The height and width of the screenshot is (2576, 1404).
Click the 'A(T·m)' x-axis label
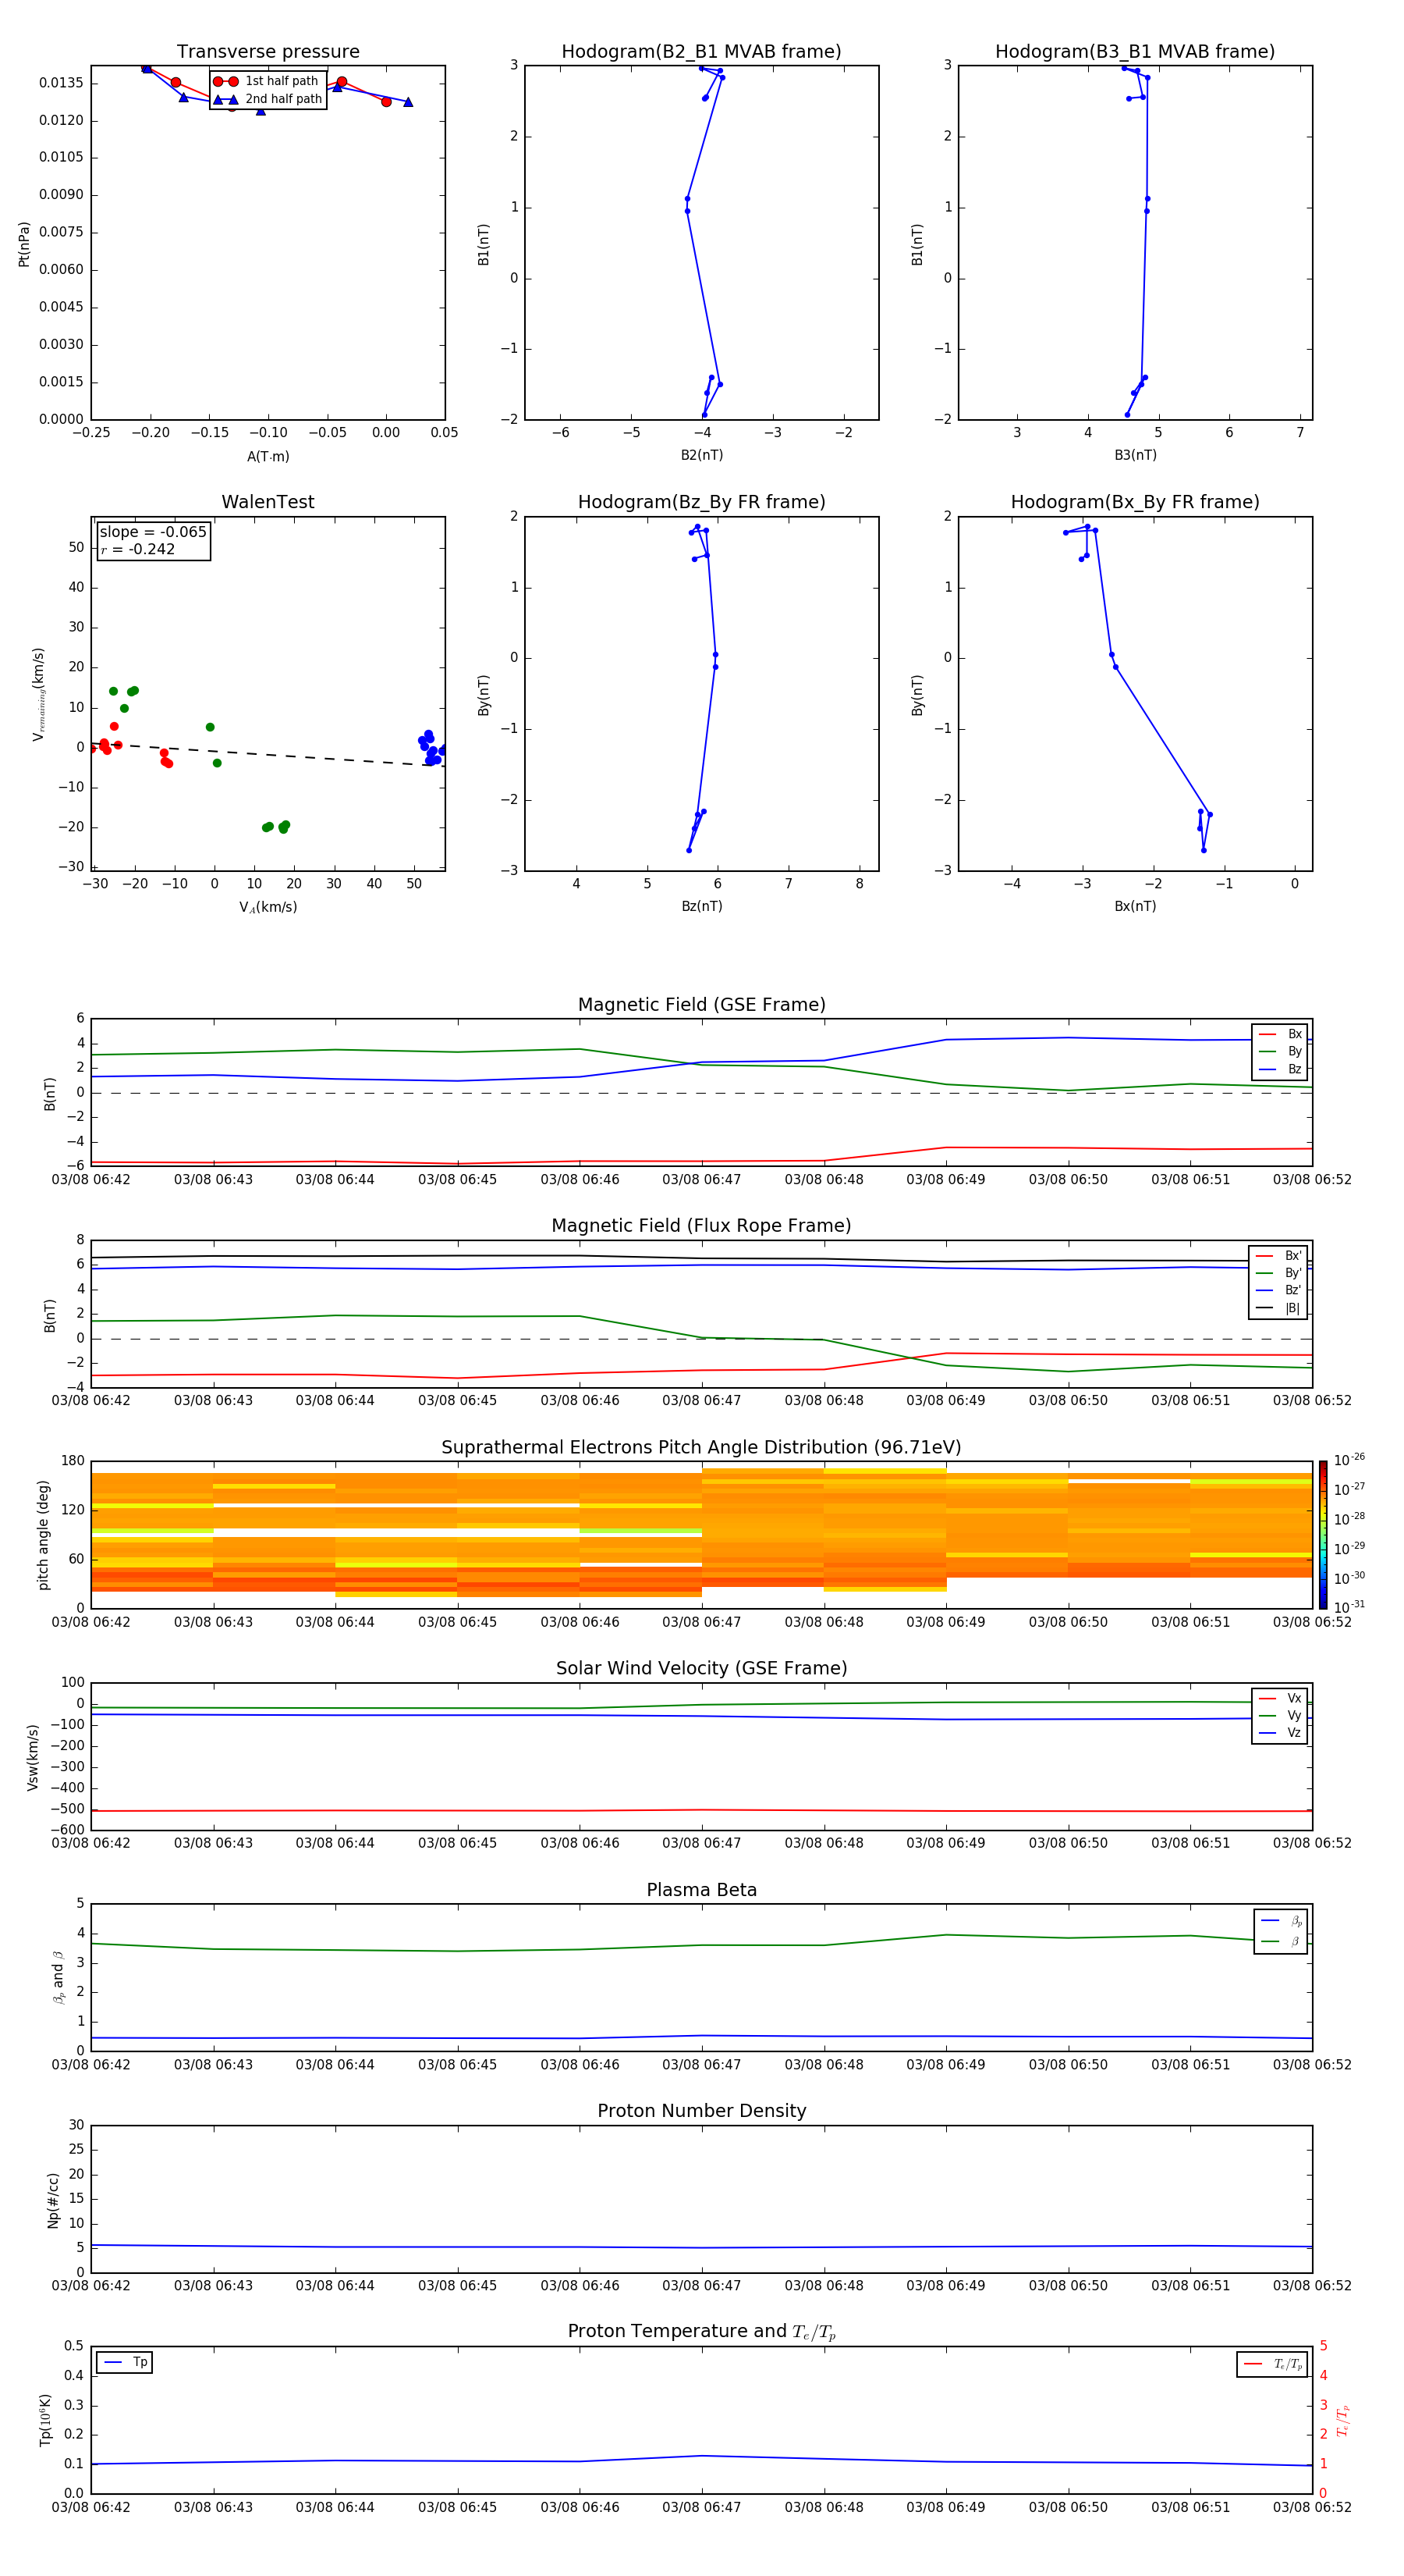(x=268, y=456)
